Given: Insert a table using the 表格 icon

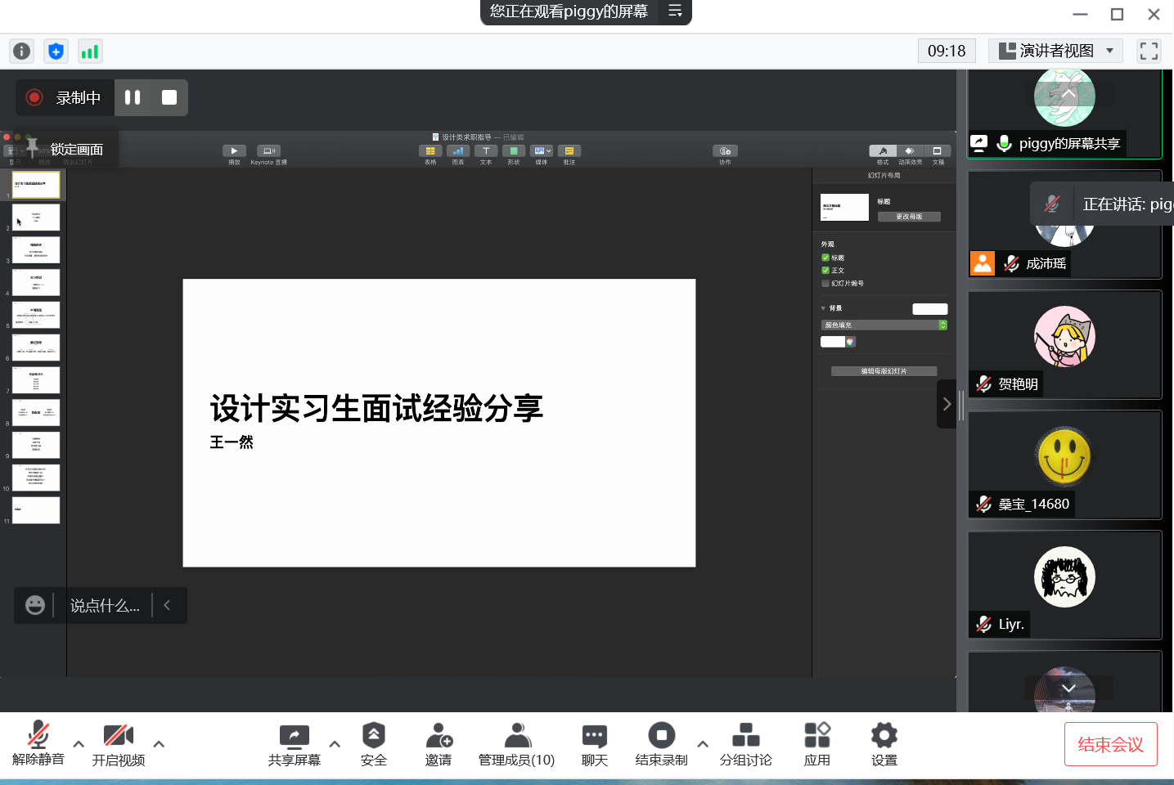Looking at the screenshot, I should [x=430, y=150].
